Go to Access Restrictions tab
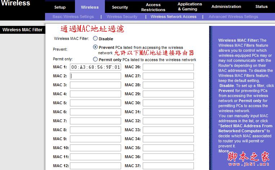The width and height of the screenshot is (275, 170). pyautogui.click(x=153, y=7)
